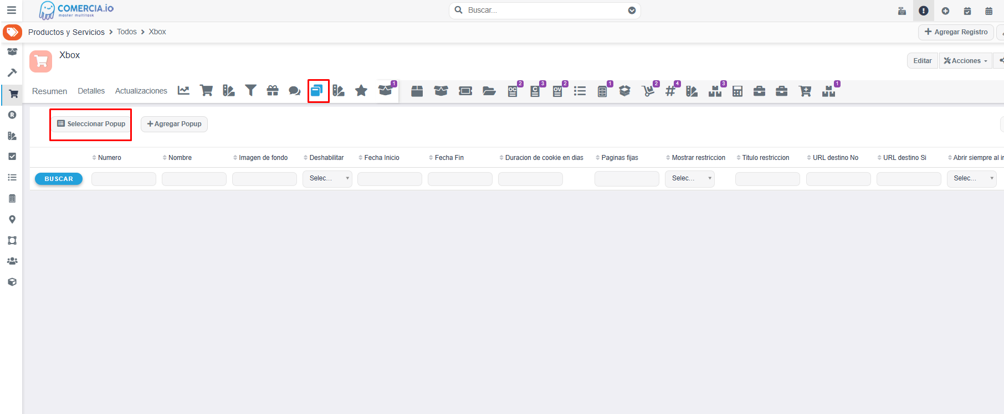
Task: Open the Mostrar restriccion filter dropdown
Action: point(690,178)
